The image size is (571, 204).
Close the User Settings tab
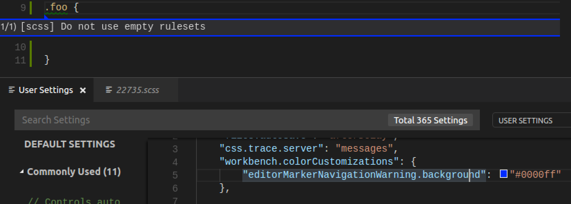point(83,90)
